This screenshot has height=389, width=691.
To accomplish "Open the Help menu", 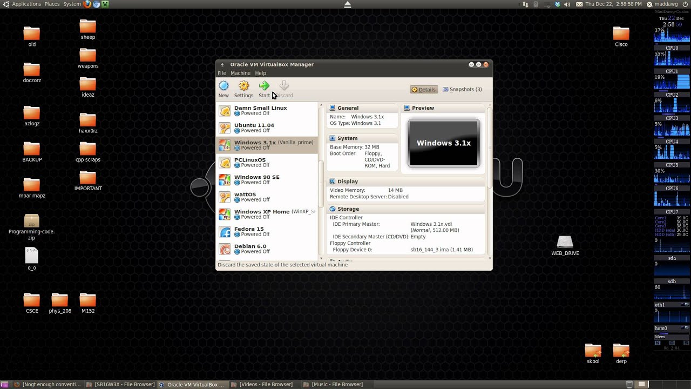I will pyautogui.click(x=260, y=73).
